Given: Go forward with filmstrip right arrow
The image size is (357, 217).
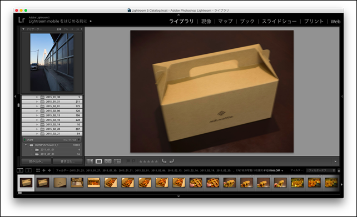Looking at the screenshot, I should (x=49, y=170).
